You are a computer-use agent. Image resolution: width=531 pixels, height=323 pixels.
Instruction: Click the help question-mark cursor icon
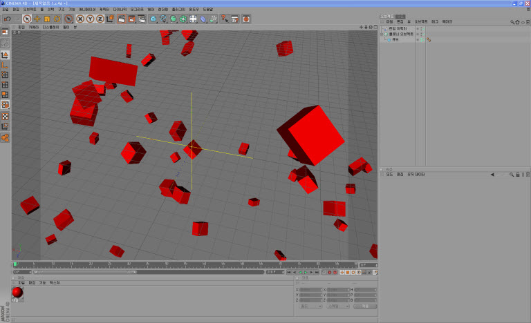(x=225, y=19)
